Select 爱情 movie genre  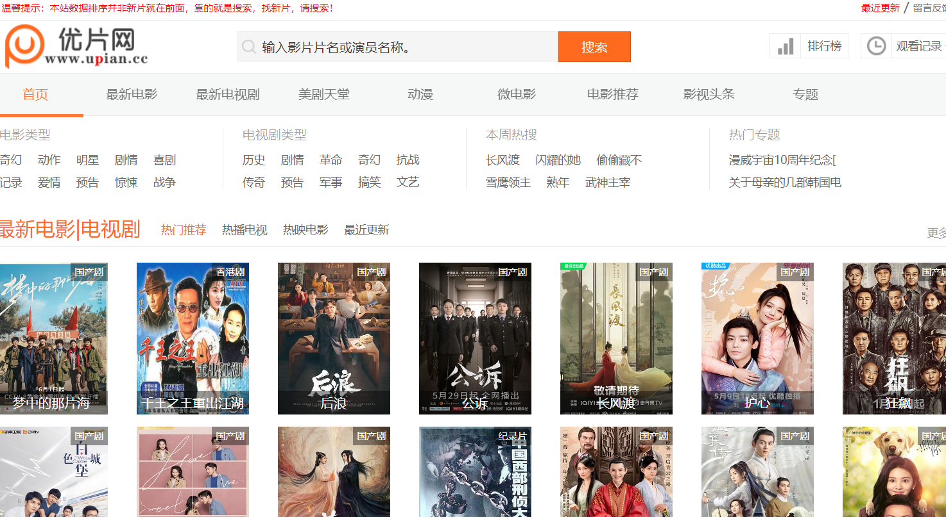point(49,183)
